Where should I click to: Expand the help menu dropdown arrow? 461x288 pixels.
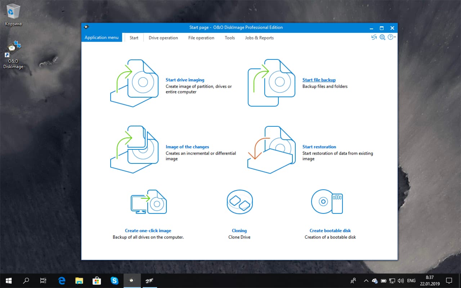(x=395, y=37)
